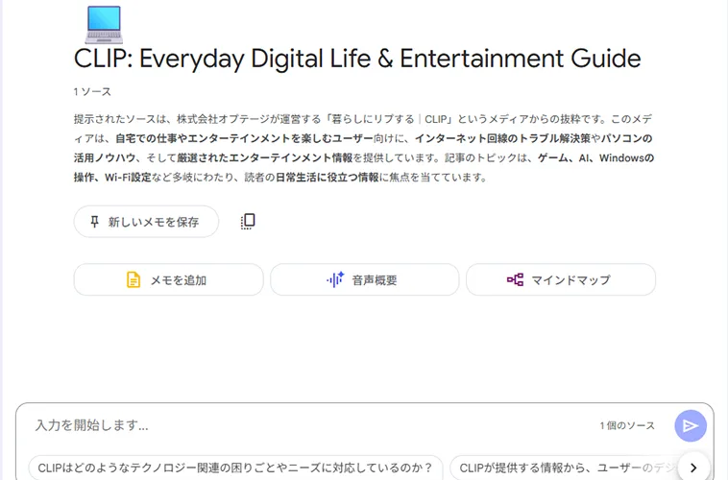Add a note via the メモを追加 label

[x=179, y=280]
